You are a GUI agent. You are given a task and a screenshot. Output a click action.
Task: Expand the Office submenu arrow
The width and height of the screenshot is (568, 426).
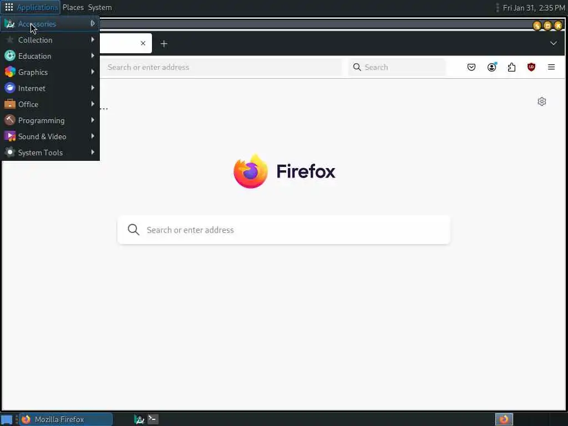93,104
